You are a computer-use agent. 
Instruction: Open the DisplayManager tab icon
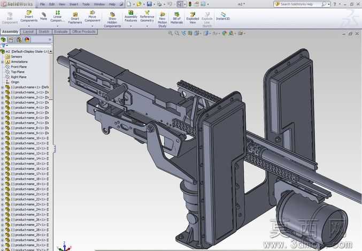(x=27, y=40)
